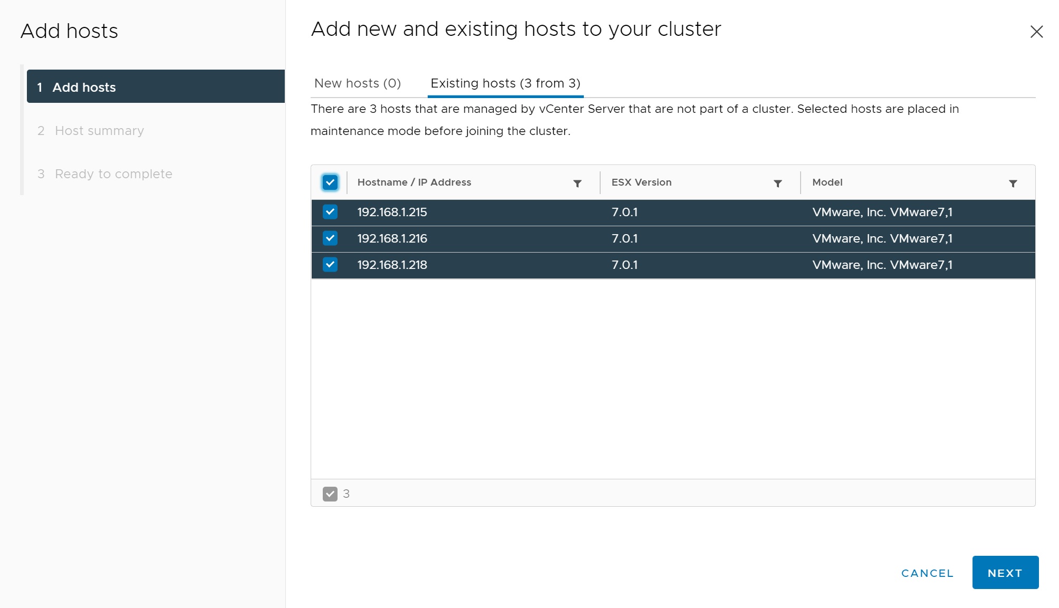Click the CANCEL button
1059x608 pixels.
pyautogui.click(x=927, y=573)
